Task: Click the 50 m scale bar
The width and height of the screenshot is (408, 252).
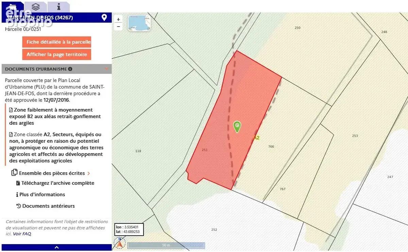Action: (166, 245)
